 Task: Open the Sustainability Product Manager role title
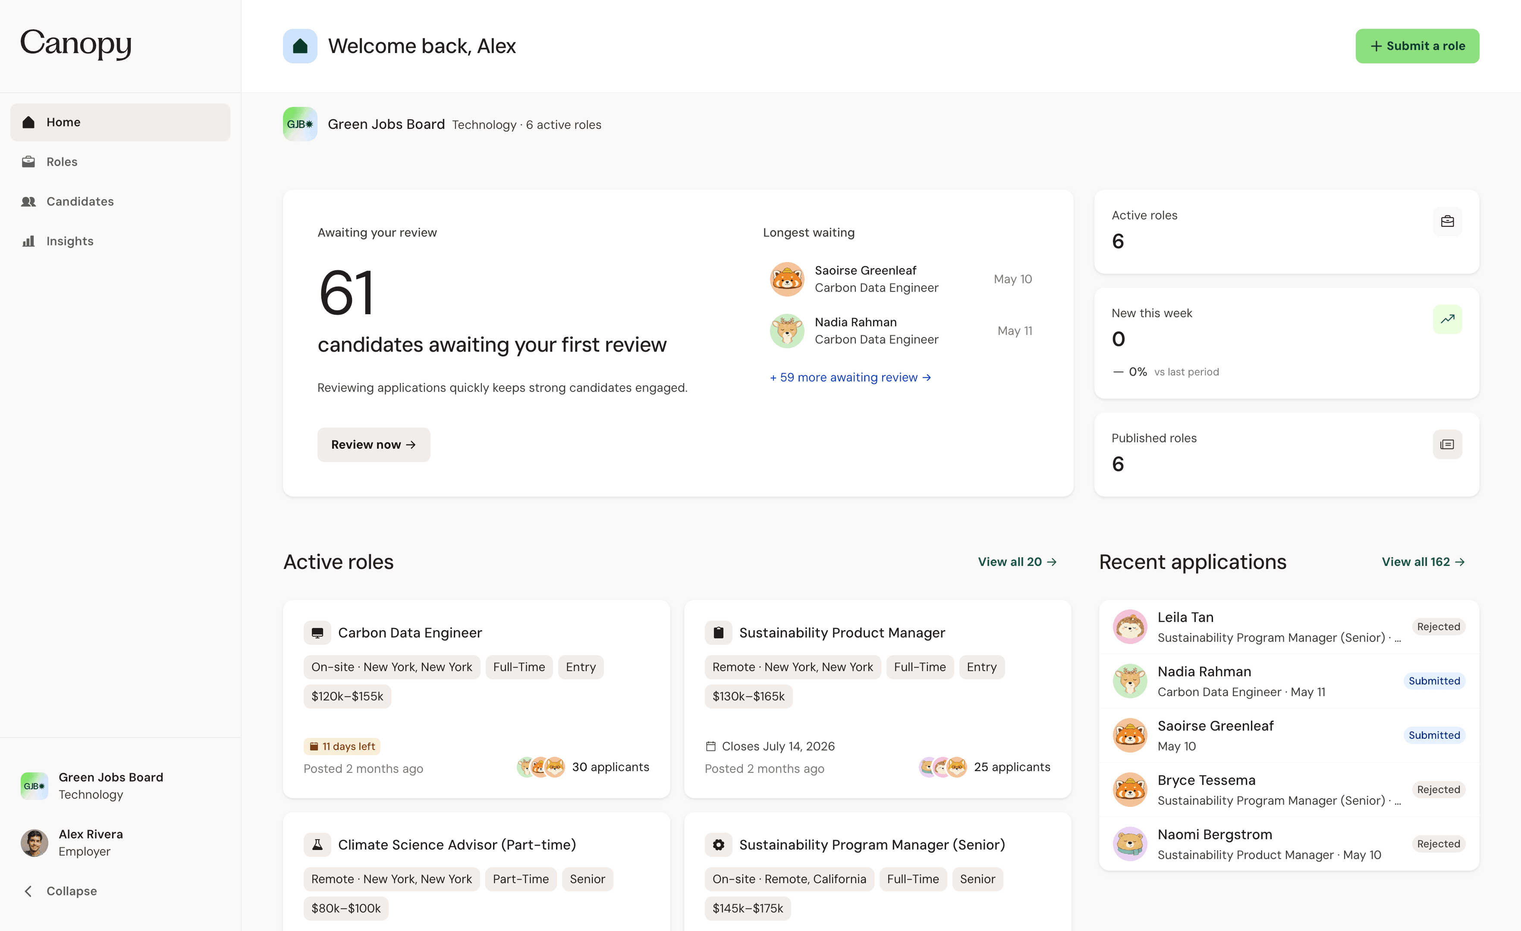[842, 632]
